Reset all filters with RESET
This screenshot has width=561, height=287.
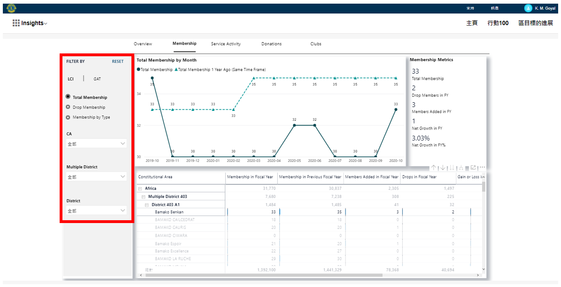118,62
